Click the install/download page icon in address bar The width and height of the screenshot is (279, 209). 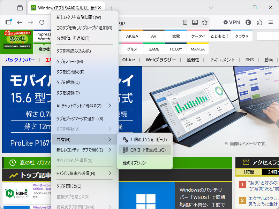pyautogui.click(x=195, y=22)
